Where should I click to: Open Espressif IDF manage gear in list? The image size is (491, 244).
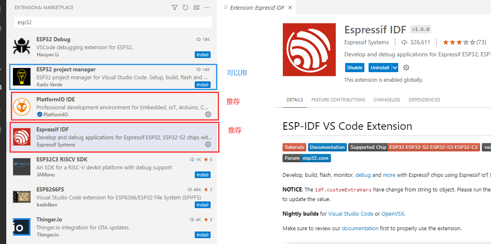(x=208, y=144)
